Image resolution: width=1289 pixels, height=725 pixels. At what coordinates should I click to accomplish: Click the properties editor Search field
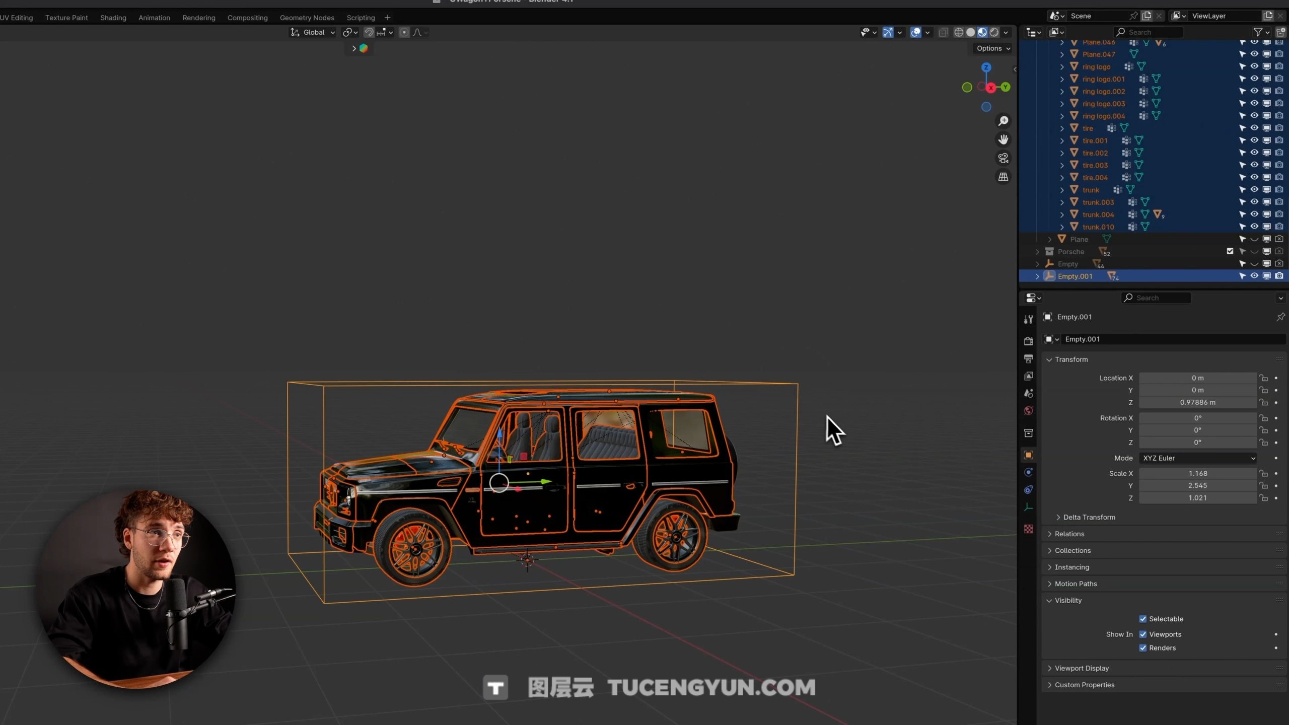[1156, 298]
